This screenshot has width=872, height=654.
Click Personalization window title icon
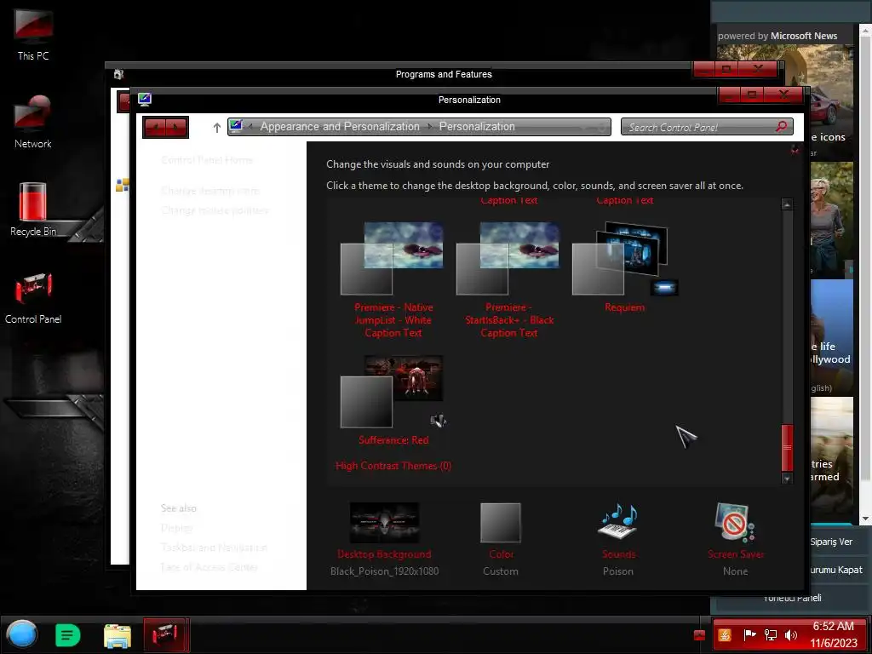pyautogui.click(x=145, y=100)
